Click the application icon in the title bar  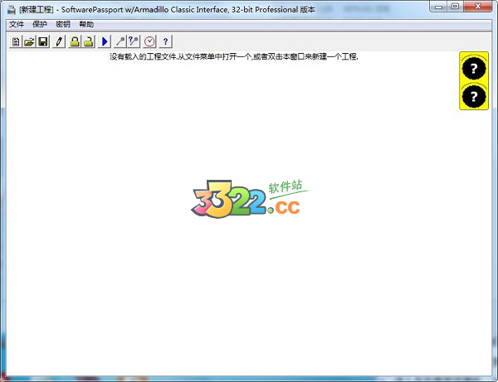coord(12,10)
